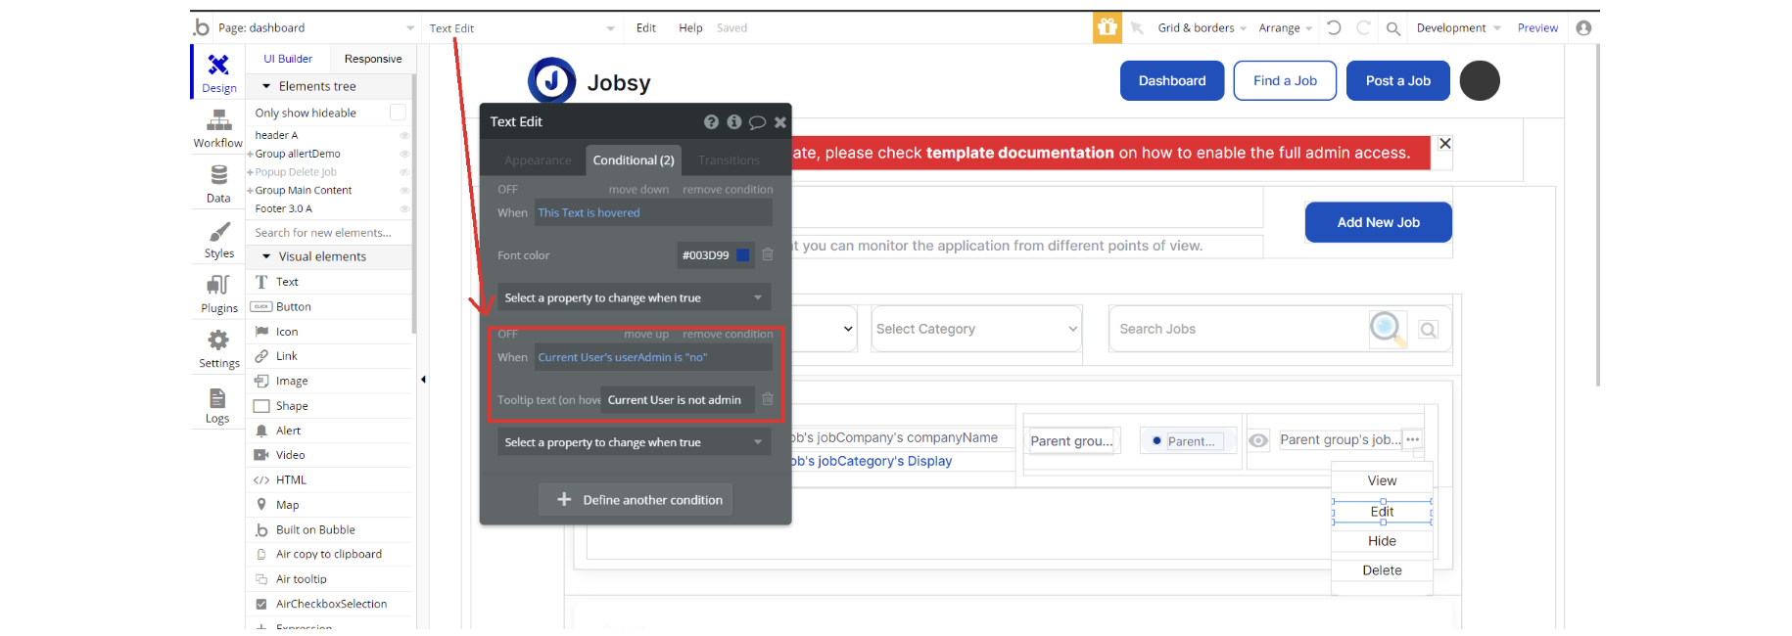
Task: Click Define another condition button
Action: [636, 499]
